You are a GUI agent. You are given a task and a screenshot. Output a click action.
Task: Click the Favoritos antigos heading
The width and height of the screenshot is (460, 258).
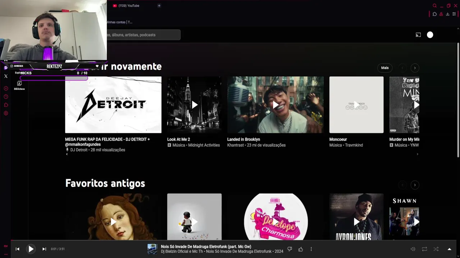point(105,183)
